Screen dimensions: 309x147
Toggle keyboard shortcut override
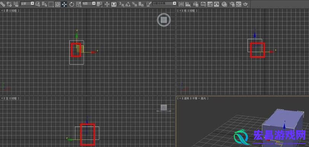point(114,4)
